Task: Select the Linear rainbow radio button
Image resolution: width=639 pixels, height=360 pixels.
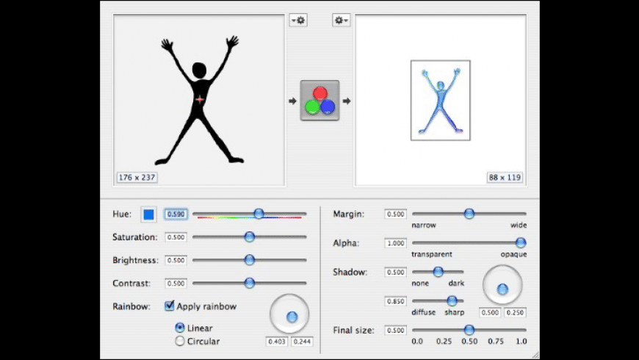Action: (179, 328)
